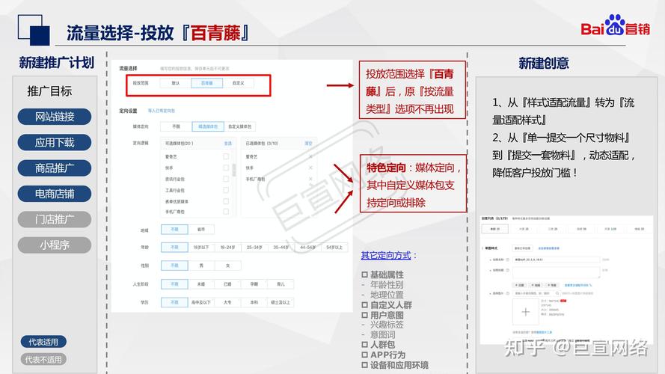Select the 育儿 life stage
This screenshot has height=374, width=665.
(x=281, y=284)
